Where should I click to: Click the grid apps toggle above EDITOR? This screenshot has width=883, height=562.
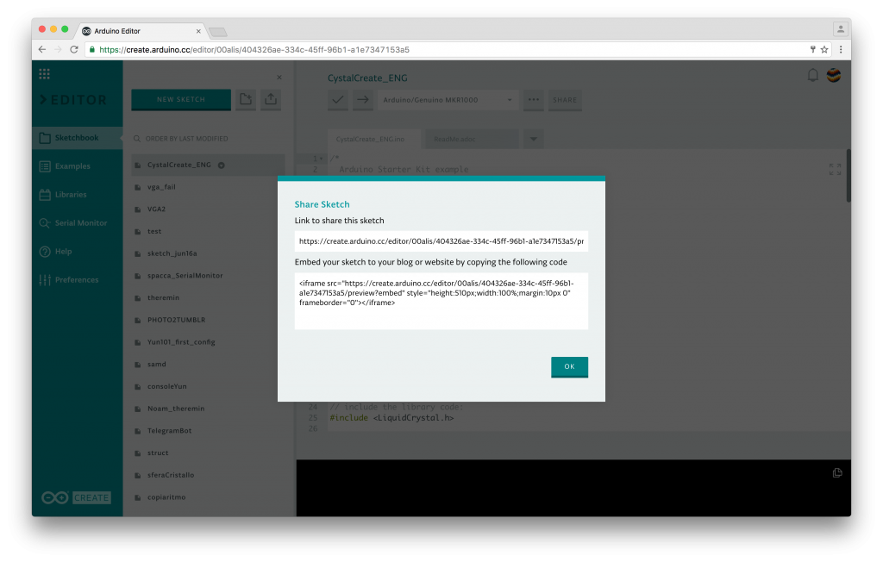click(x=44, y=73)
